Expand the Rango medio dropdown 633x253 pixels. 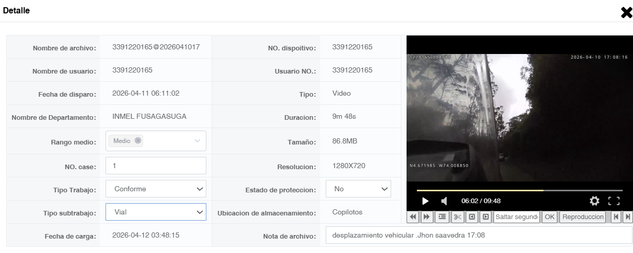(197, 141)
